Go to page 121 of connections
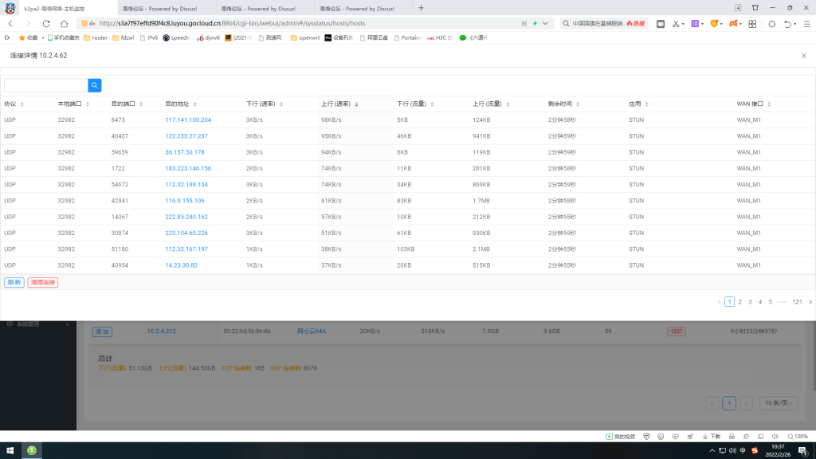Image resolution: width=816 pixels, height=459 pixels. (797, 302)
